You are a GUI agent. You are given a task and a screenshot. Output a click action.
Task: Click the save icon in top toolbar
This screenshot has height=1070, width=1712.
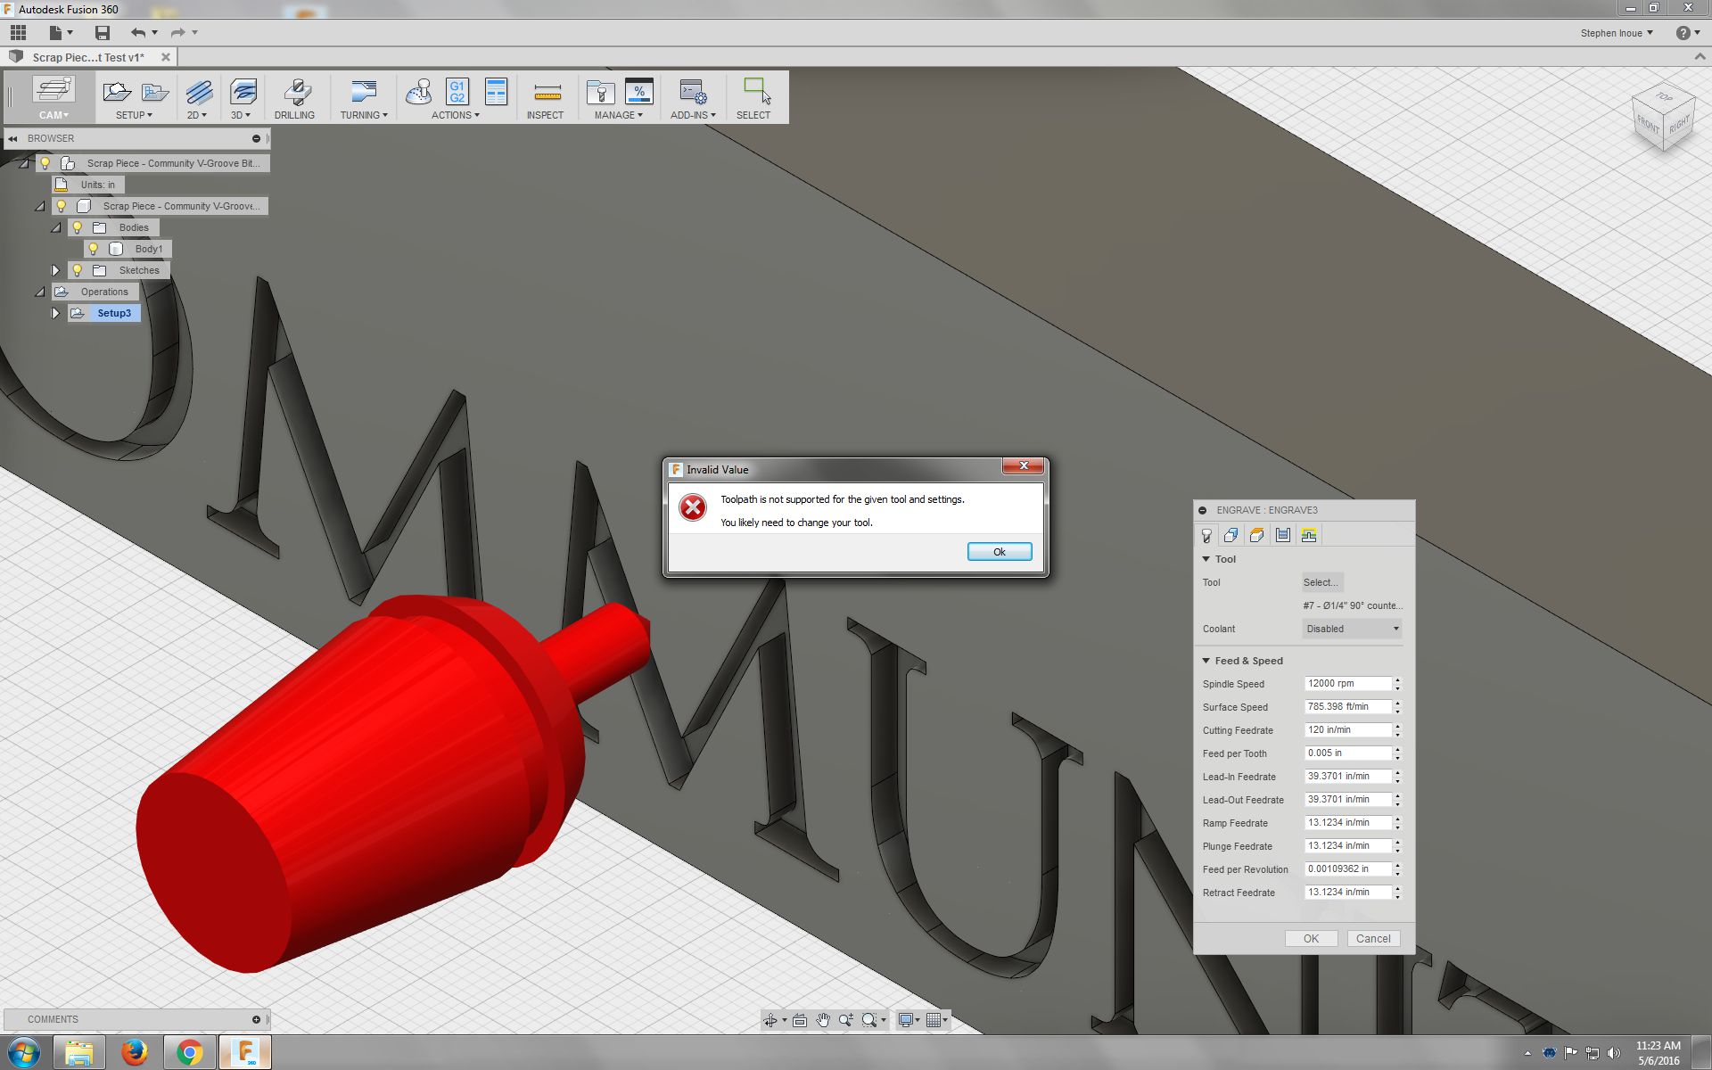103,33
